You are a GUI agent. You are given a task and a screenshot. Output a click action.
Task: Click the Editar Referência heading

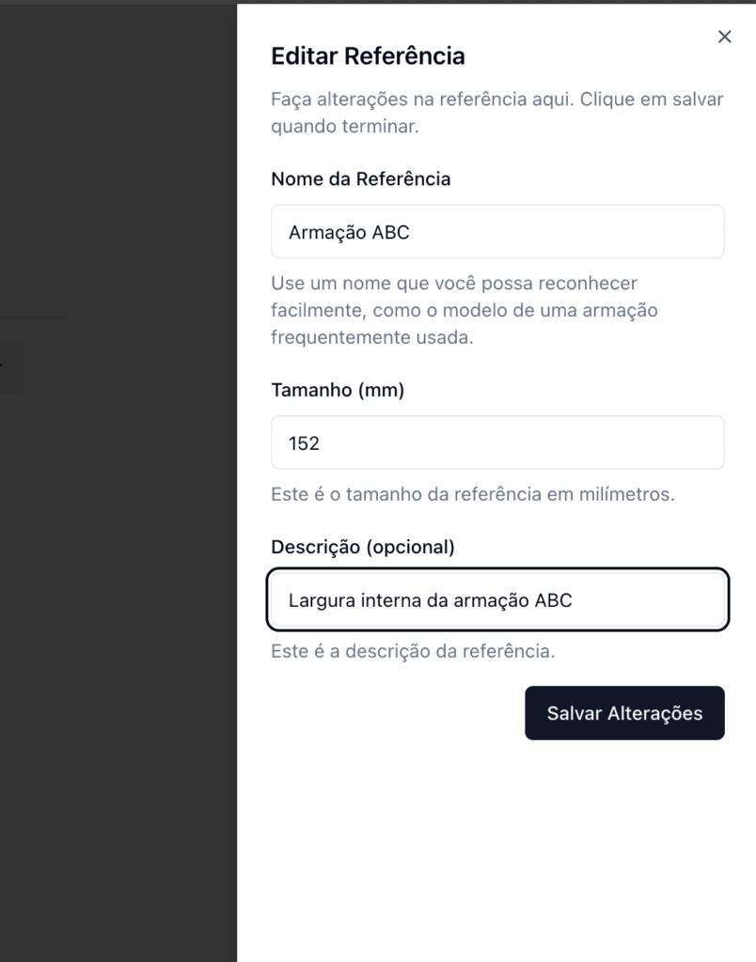(368, 56)
